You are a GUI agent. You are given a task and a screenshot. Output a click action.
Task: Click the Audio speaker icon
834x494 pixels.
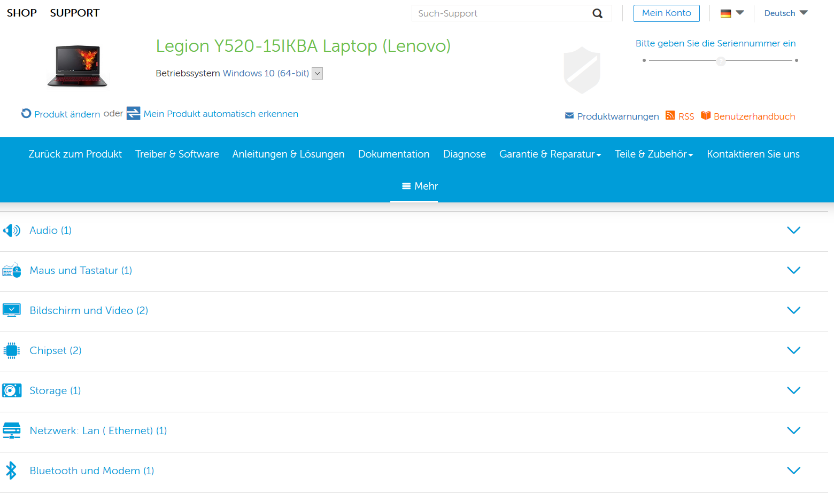pos(12,231)
